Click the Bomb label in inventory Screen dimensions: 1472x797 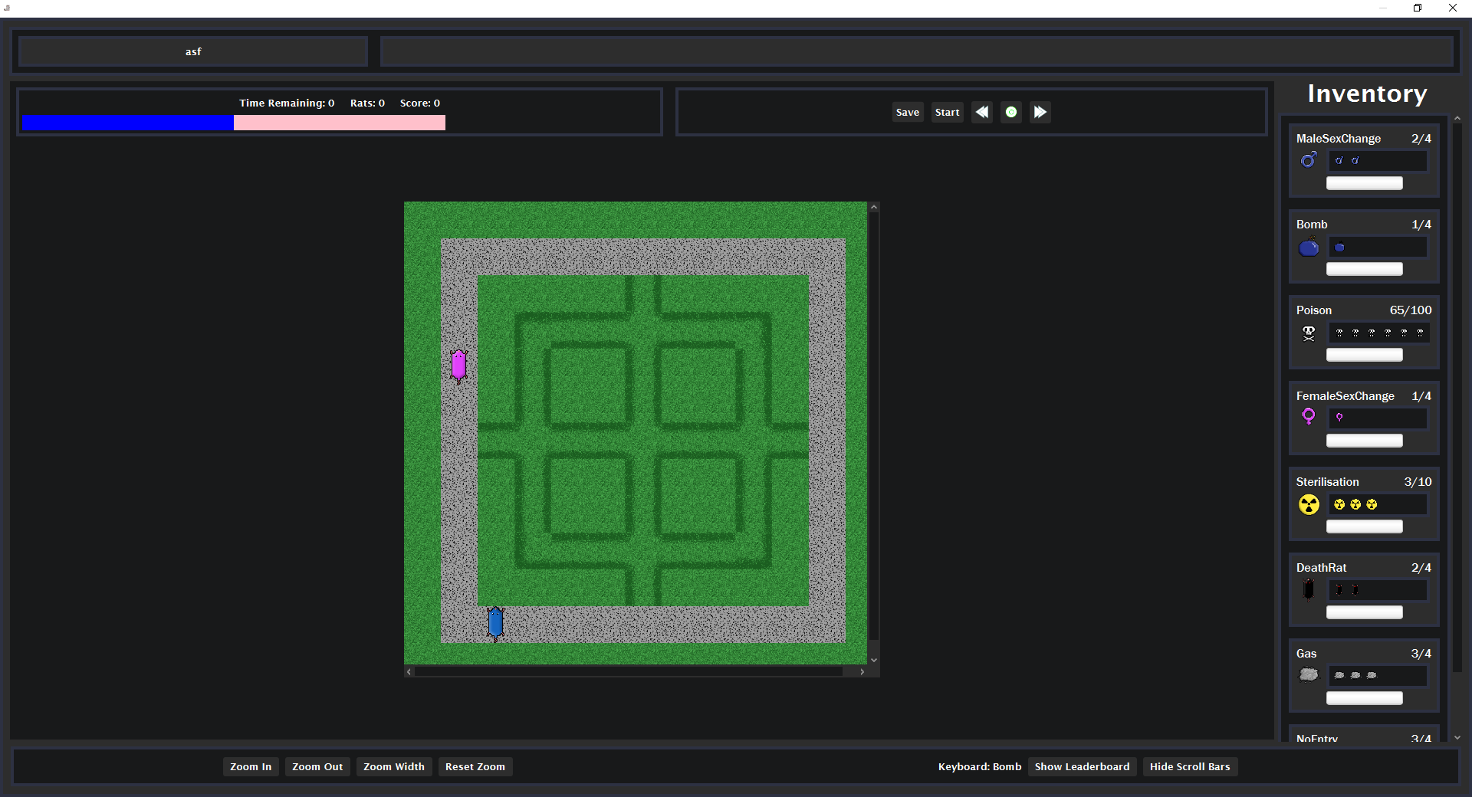click(1312, 225)
